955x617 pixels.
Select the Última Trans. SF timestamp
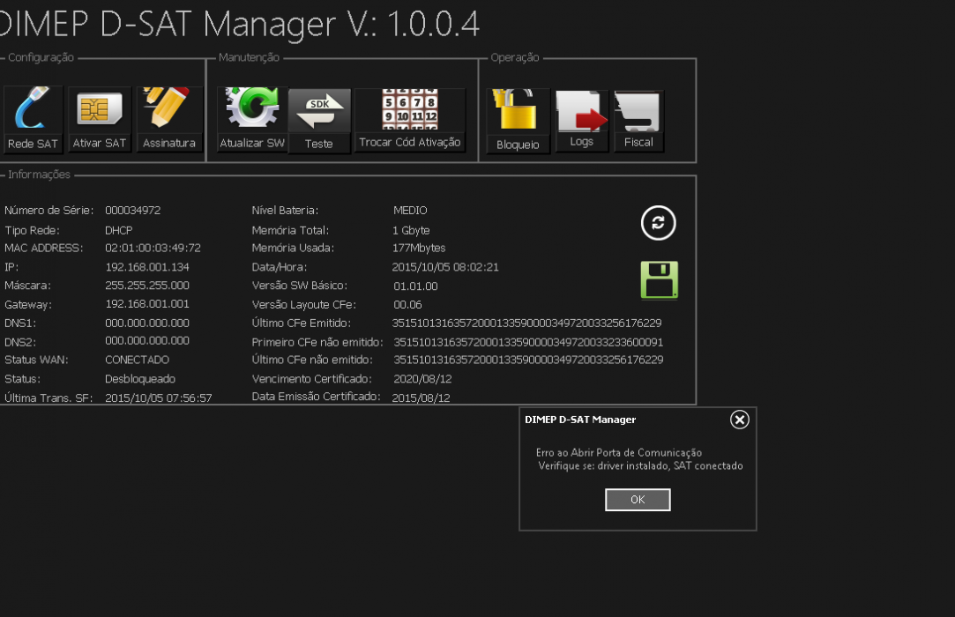[159, 398]
